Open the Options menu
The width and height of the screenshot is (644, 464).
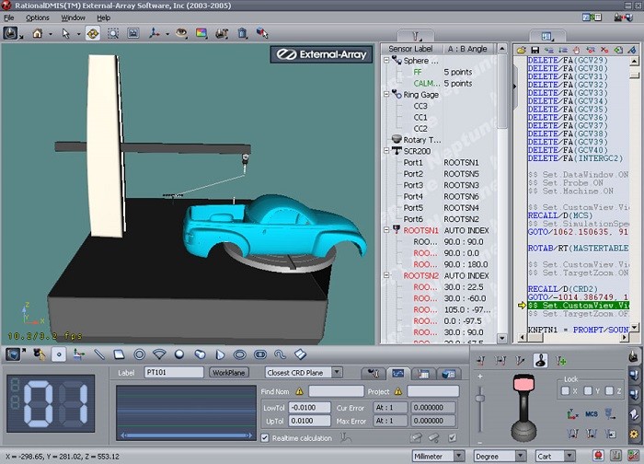click(x=38, y=17)
